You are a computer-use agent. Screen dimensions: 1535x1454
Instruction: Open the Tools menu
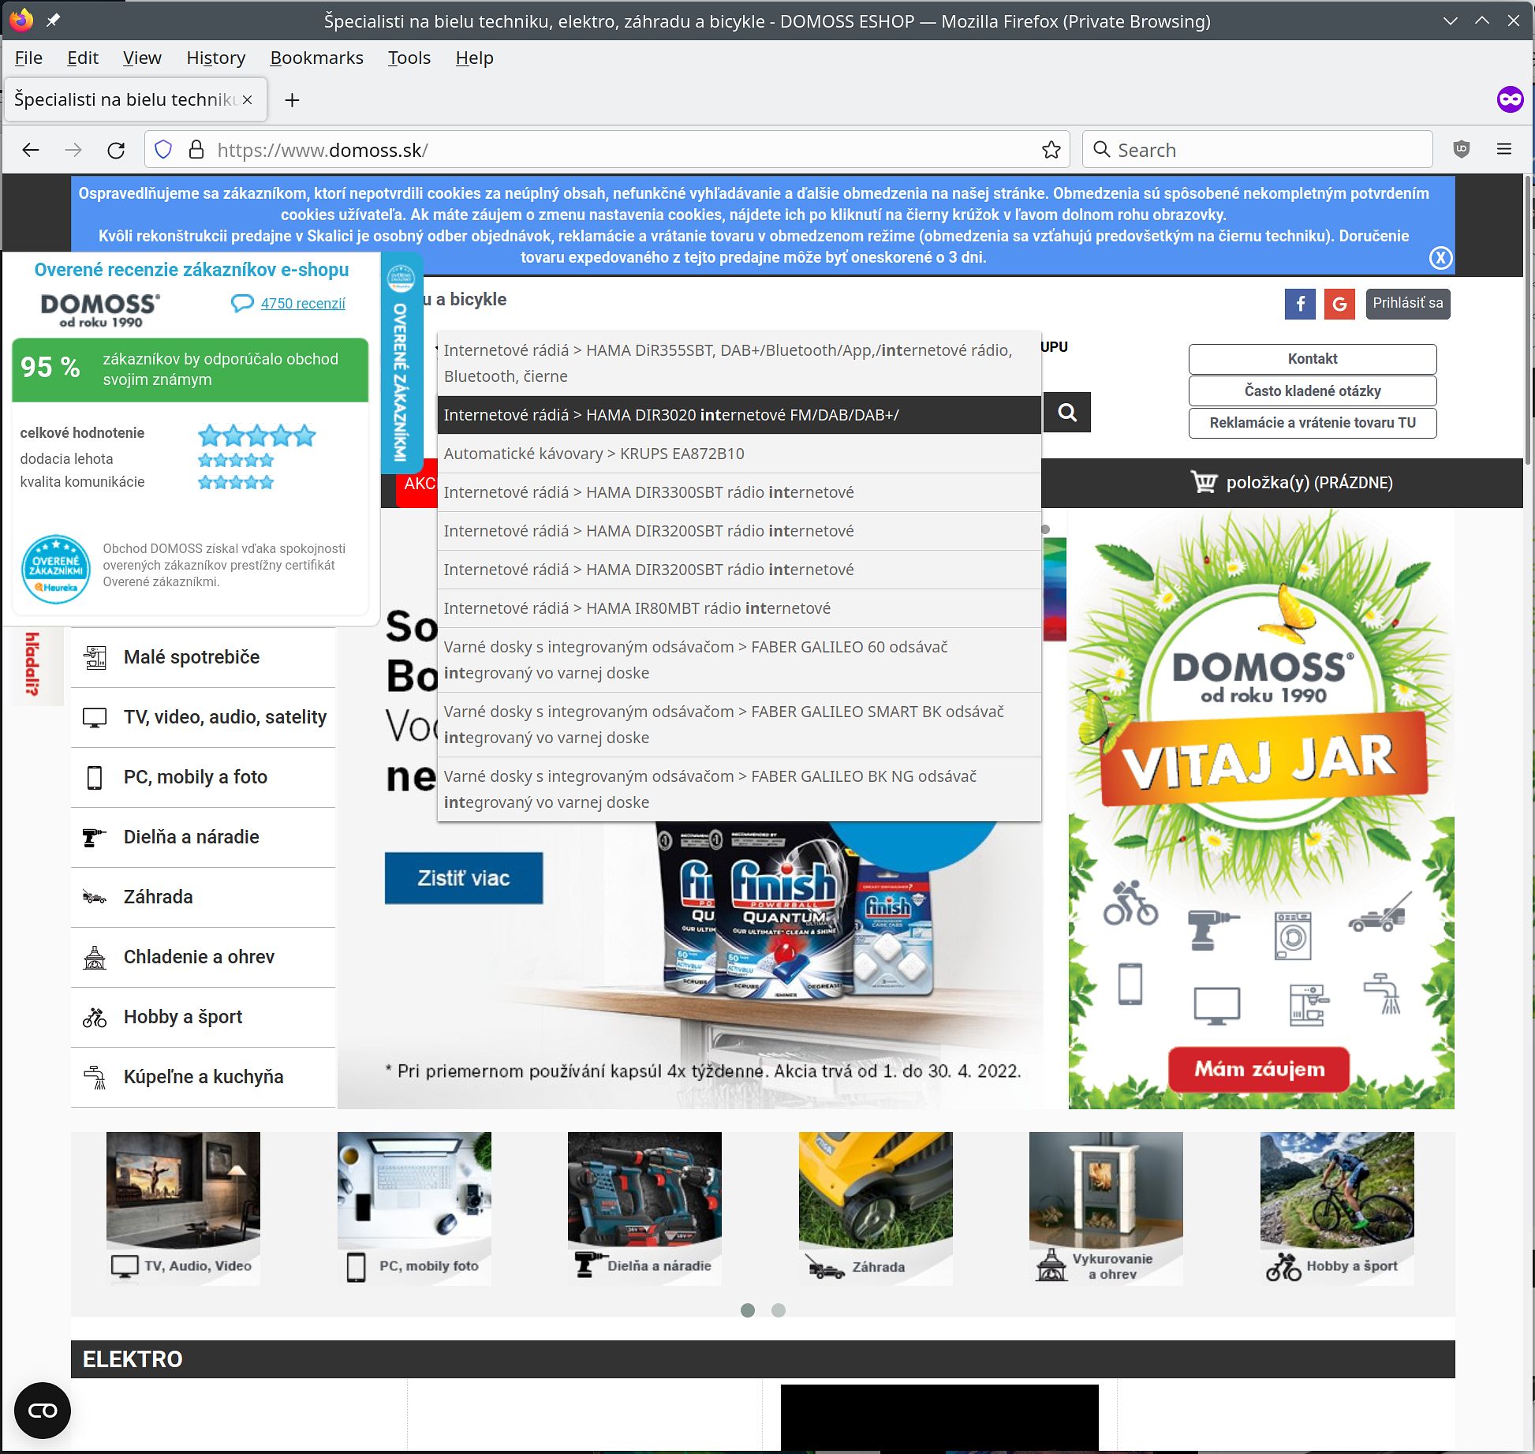(409, 58)
